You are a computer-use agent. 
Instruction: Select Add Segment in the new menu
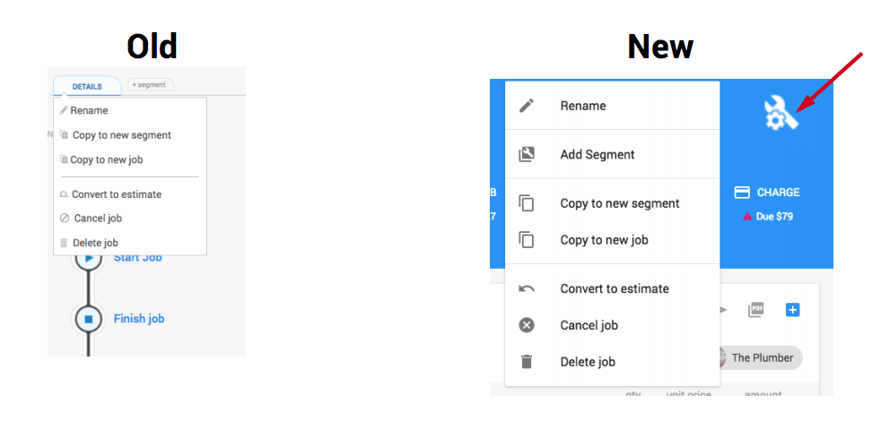coord(598,154)
